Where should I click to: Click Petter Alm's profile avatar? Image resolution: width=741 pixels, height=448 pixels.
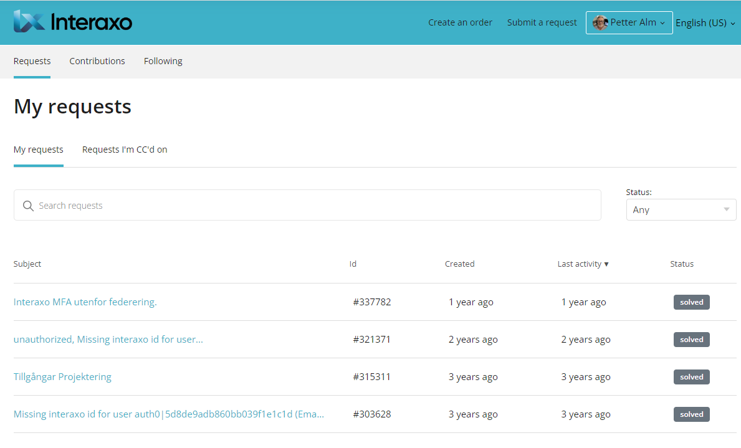[x=600, y=22]
